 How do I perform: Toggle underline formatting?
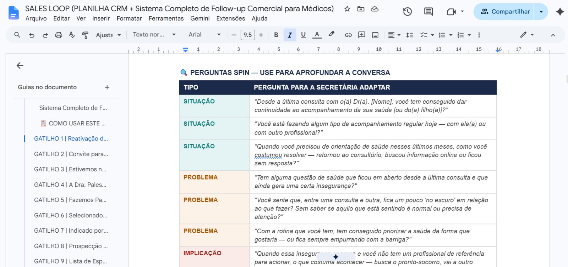(303, 35)
